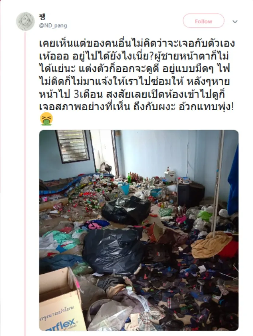Image resolution: width=253 pixels, height=336 pixels.
Task: Click the louvered window in the photo
Action: (72, 146)
